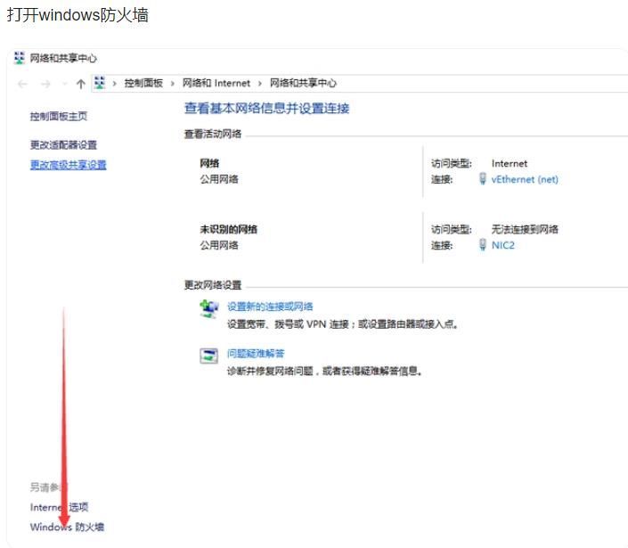628x548 pixels.
Task: Select 网络和共享中心 breadcrumb item
Action: click(303, 83)
